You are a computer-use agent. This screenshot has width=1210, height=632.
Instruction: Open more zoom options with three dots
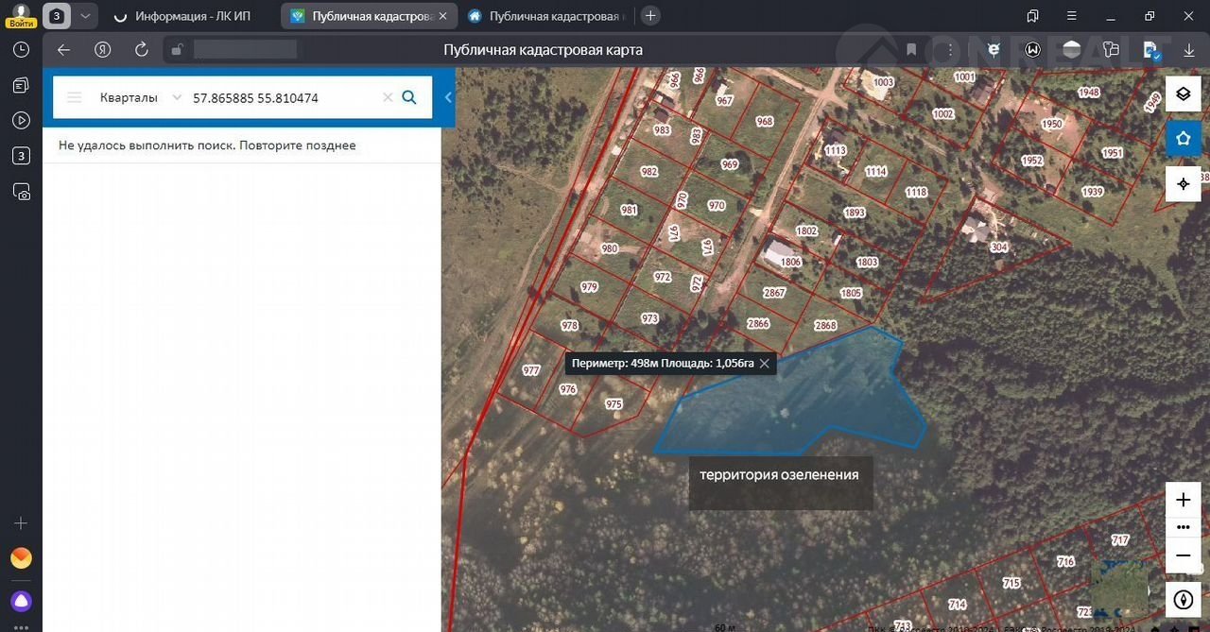(x=1183, y=527)
